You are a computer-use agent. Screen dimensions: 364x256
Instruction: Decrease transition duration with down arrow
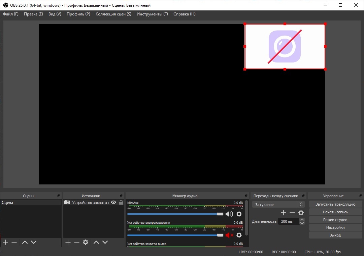point(302,223)
